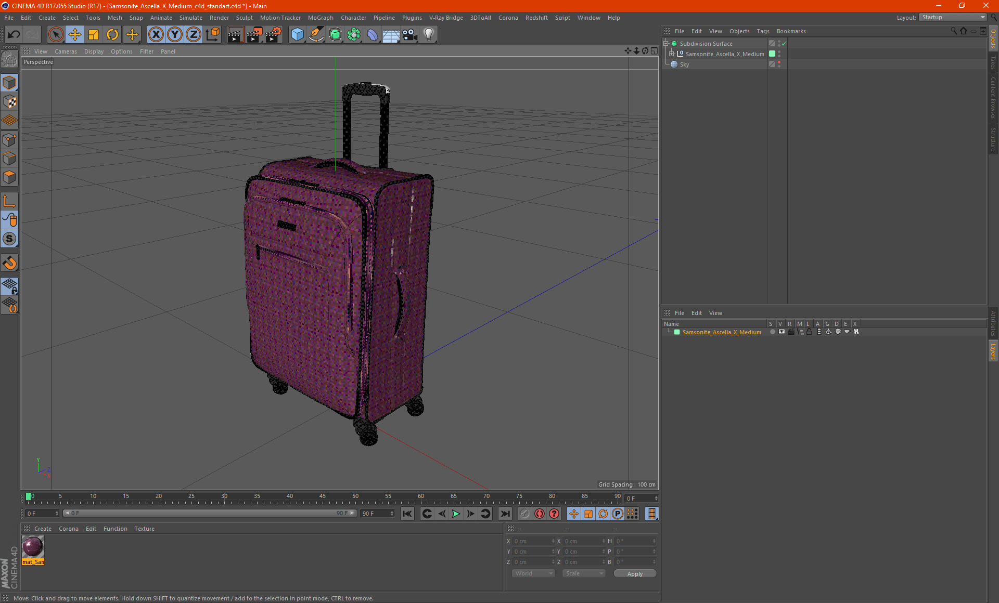Add a Camera object
Screen dimensions: 999x603
[x=410, y=35]
